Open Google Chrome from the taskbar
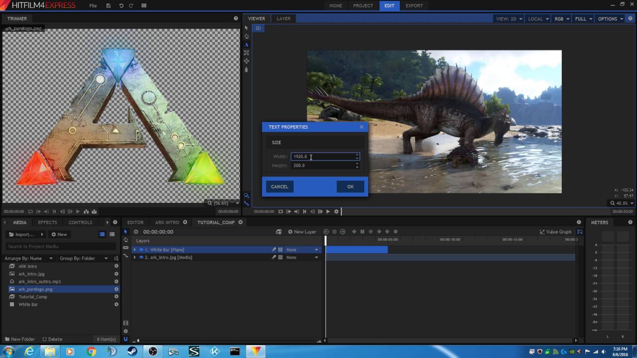Image resolution: width=637 pixels, height=358 pixels. (91, 351)
